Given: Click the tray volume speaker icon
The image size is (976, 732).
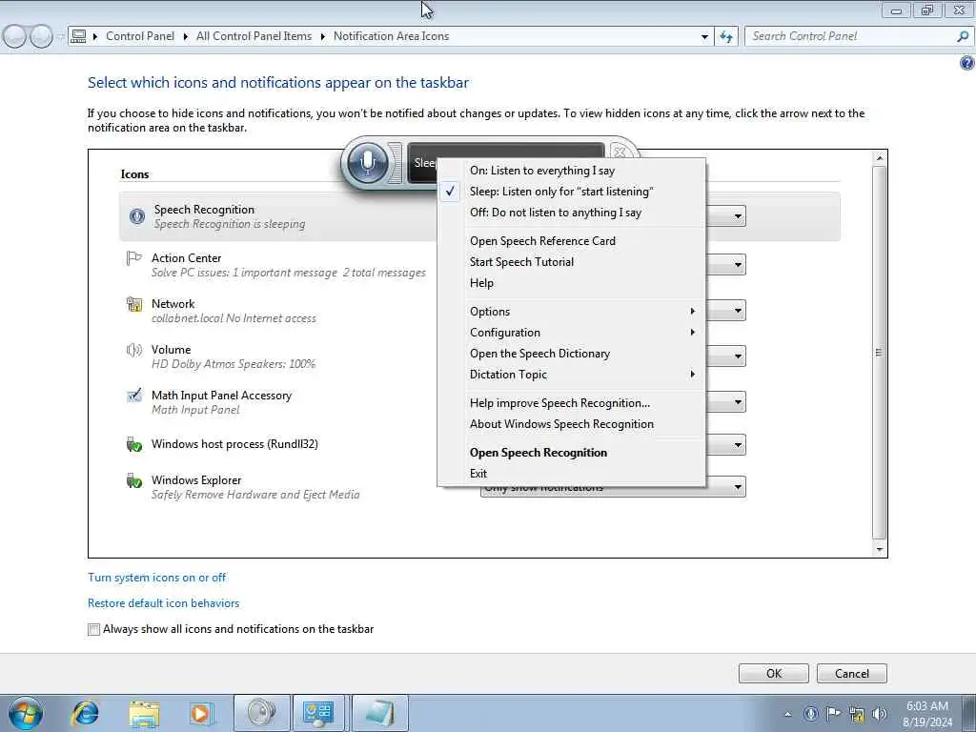Looking at the screenshot, I should point(879,713).
